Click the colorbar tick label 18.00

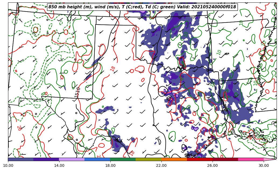point(110,165)
